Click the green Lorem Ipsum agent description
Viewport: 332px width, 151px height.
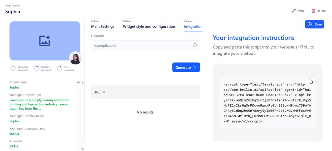(39, 104)
